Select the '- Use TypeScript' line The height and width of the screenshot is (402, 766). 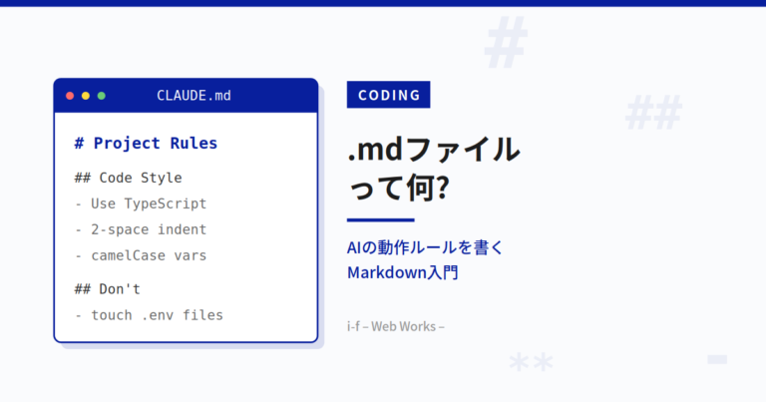tap(141, 203)
